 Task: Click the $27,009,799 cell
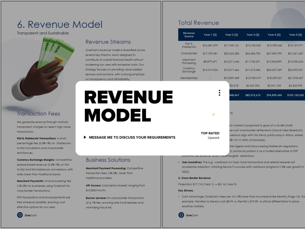(274, 53)
